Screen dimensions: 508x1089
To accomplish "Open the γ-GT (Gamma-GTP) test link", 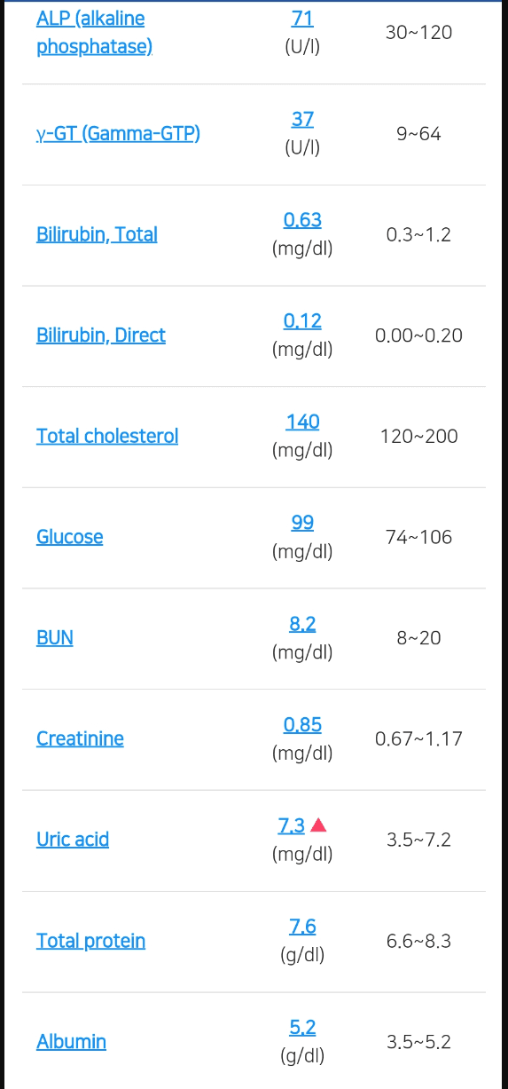I will [118, 134].
